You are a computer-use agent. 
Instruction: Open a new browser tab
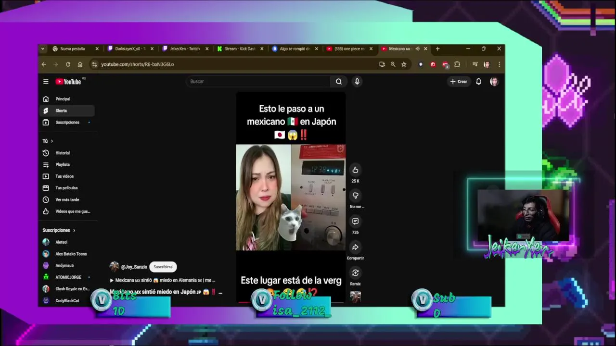click(437, 49)
